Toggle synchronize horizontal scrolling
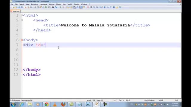Image resolution: width=191 pixels, height=107 pixels. [x=71, y=7]
